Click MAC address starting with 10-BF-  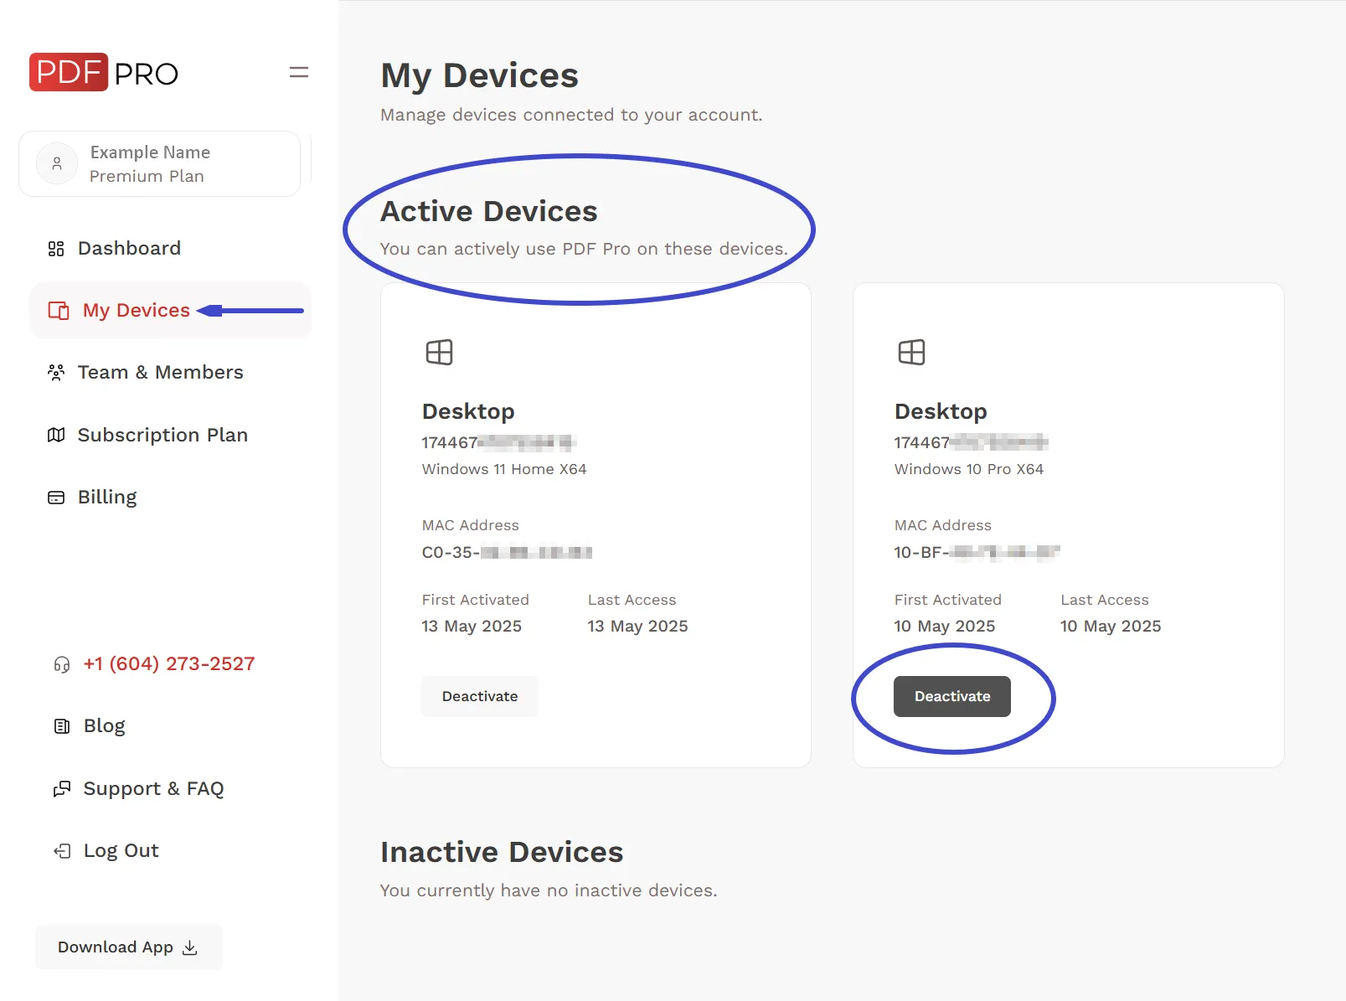tap(977, 553)
